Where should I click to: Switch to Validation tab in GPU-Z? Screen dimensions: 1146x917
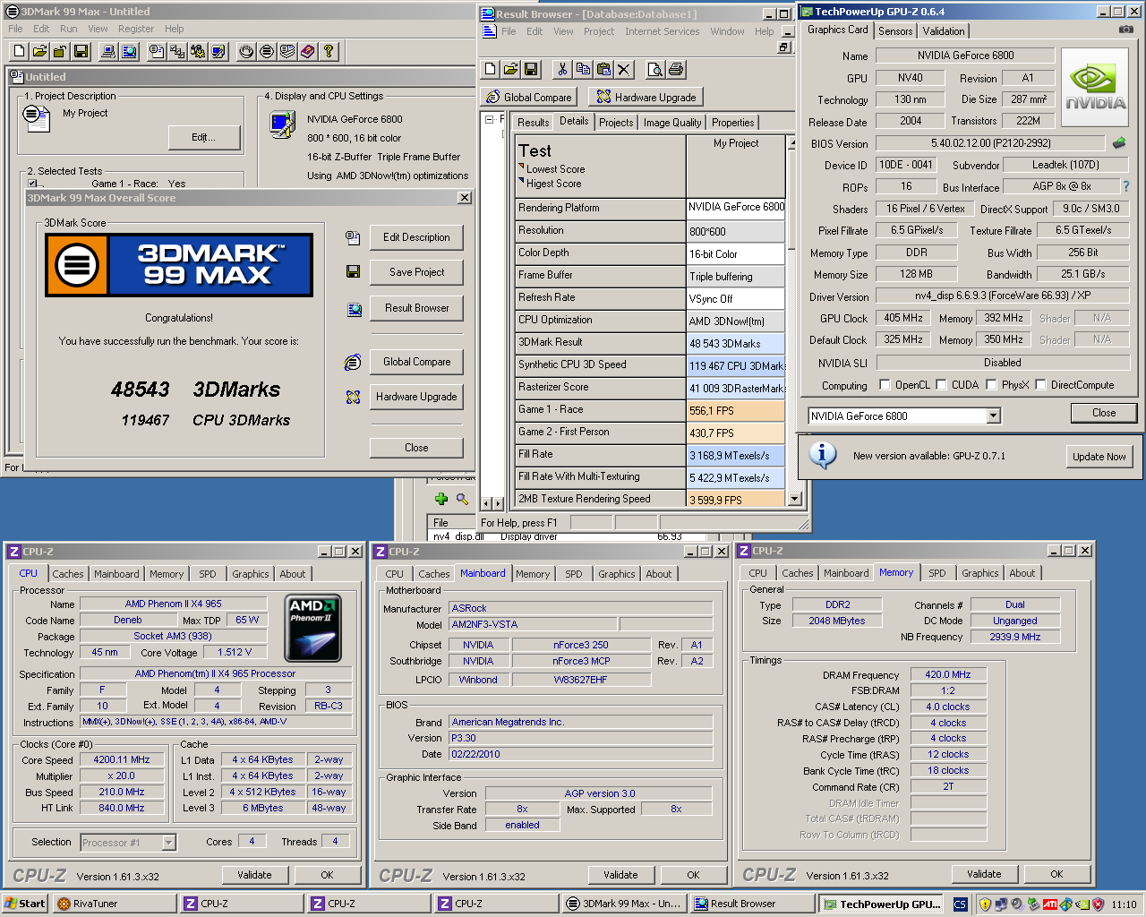pyautogui.click(x=944, y=30)
